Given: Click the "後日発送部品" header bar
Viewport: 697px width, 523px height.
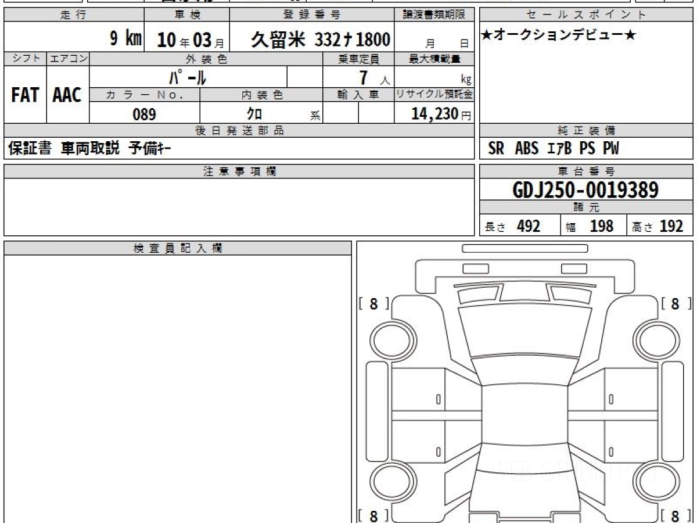Looking at the screenshot, I should (x=239, y=131).
